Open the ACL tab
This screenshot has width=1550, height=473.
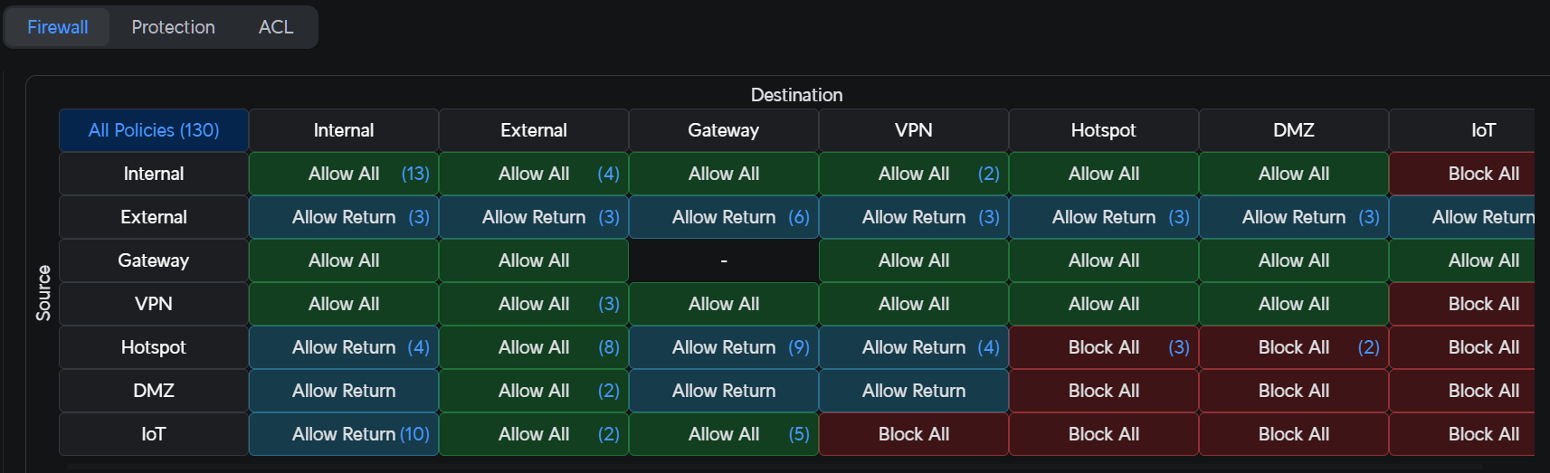click(276, 27)
